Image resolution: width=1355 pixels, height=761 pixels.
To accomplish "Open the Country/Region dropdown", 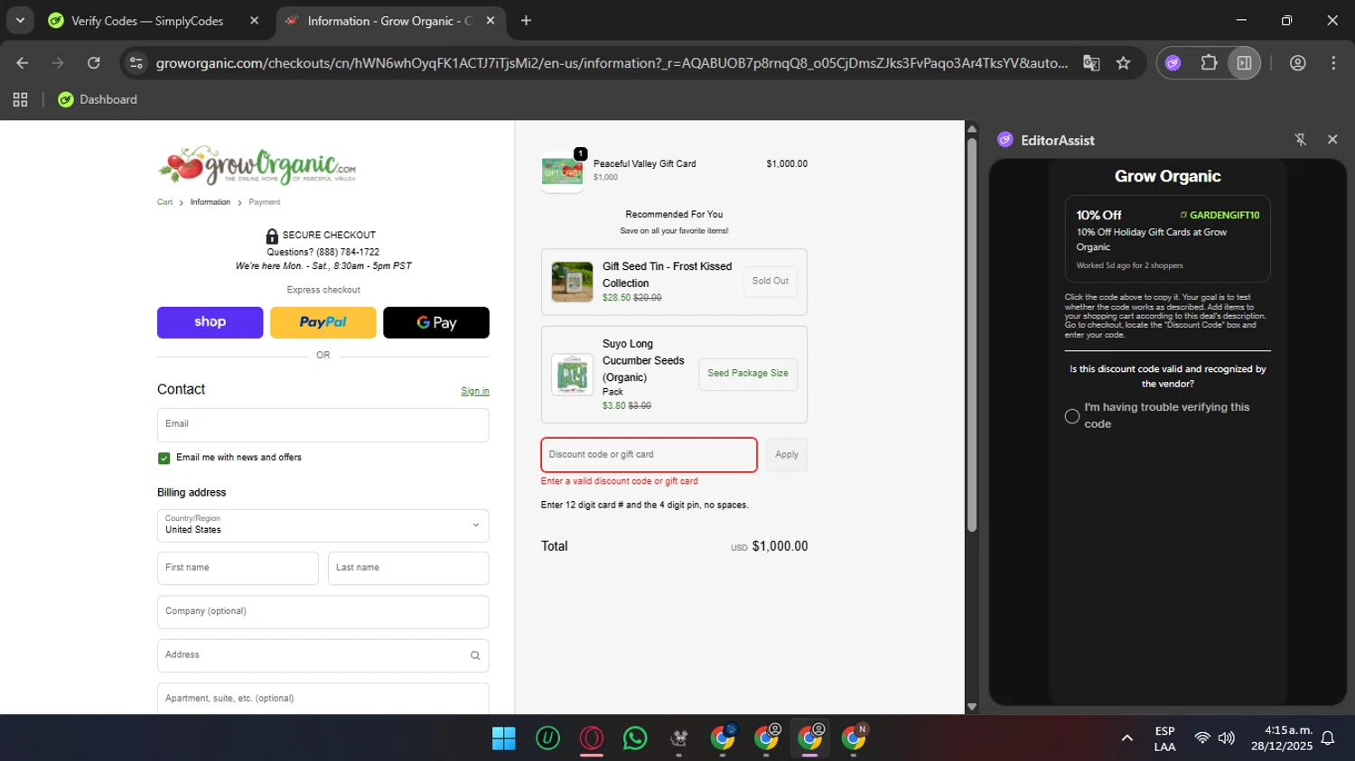I will coord(323,525).
